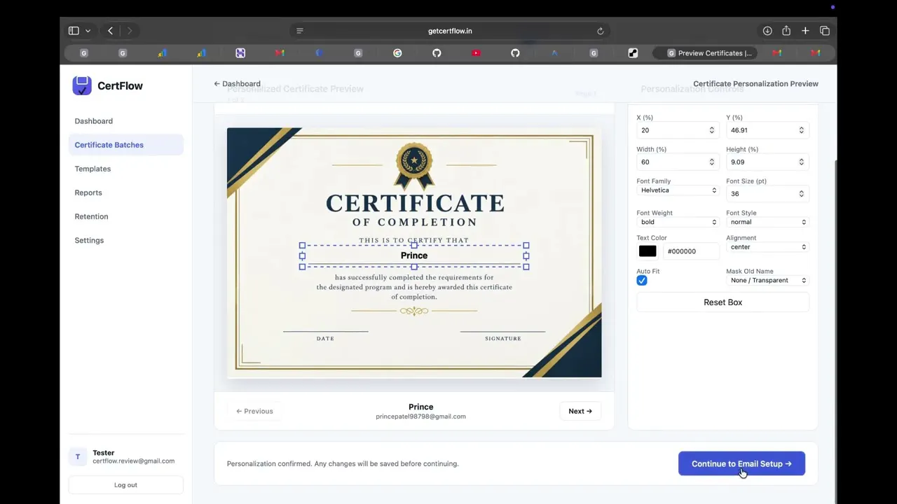Uncheck the Auto Fit checkbox

pyautogui.click(x=642, y=281)
